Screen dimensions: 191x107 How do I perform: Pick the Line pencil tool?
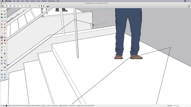tap(2, 21)
